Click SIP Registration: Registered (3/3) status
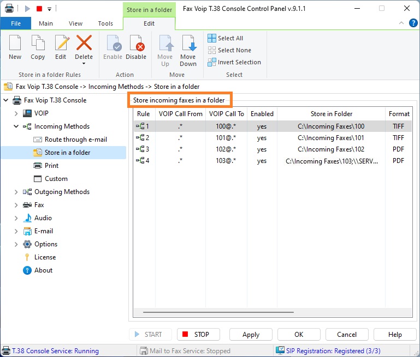 (333, 351)
